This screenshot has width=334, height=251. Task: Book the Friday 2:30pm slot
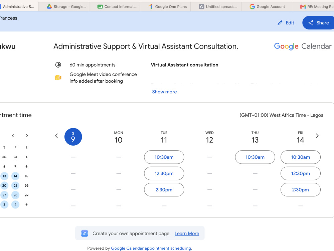(301, 189)
